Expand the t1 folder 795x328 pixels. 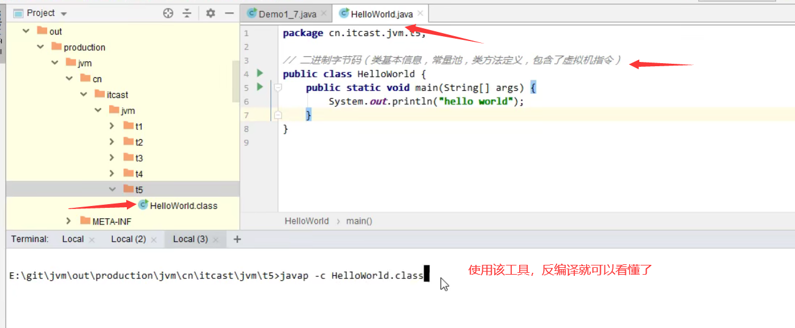click(x=112, y=126)
